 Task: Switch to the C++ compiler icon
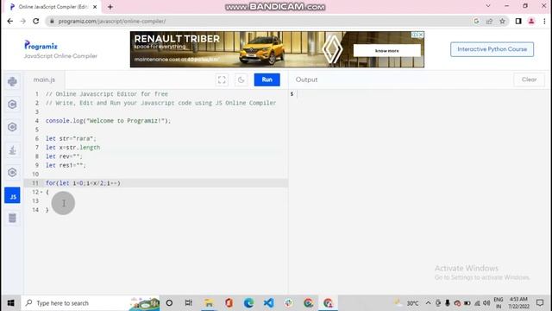[x=12, y=127]
